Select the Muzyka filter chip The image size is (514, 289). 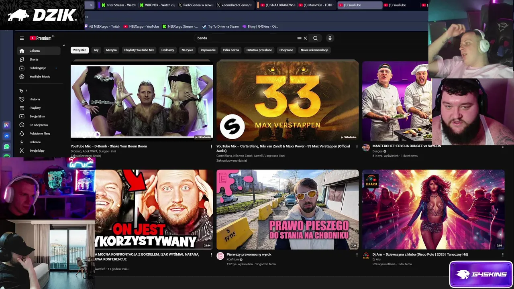pyautogui.click(x=111, y=50)
